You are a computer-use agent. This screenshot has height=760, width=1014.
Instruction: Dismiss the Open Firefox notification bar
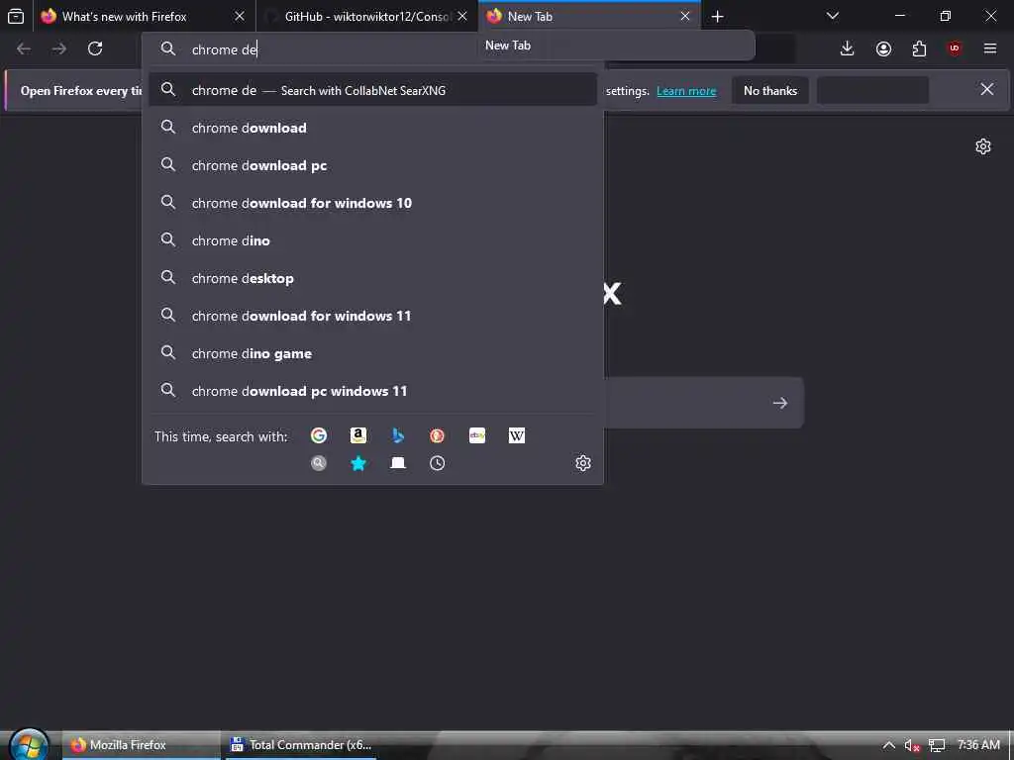click(987, 89)
